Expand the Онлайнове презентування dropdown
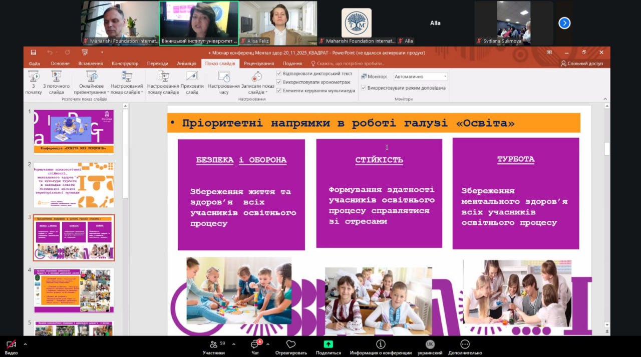This screenshot has height=357, width=641. (108, 93)
